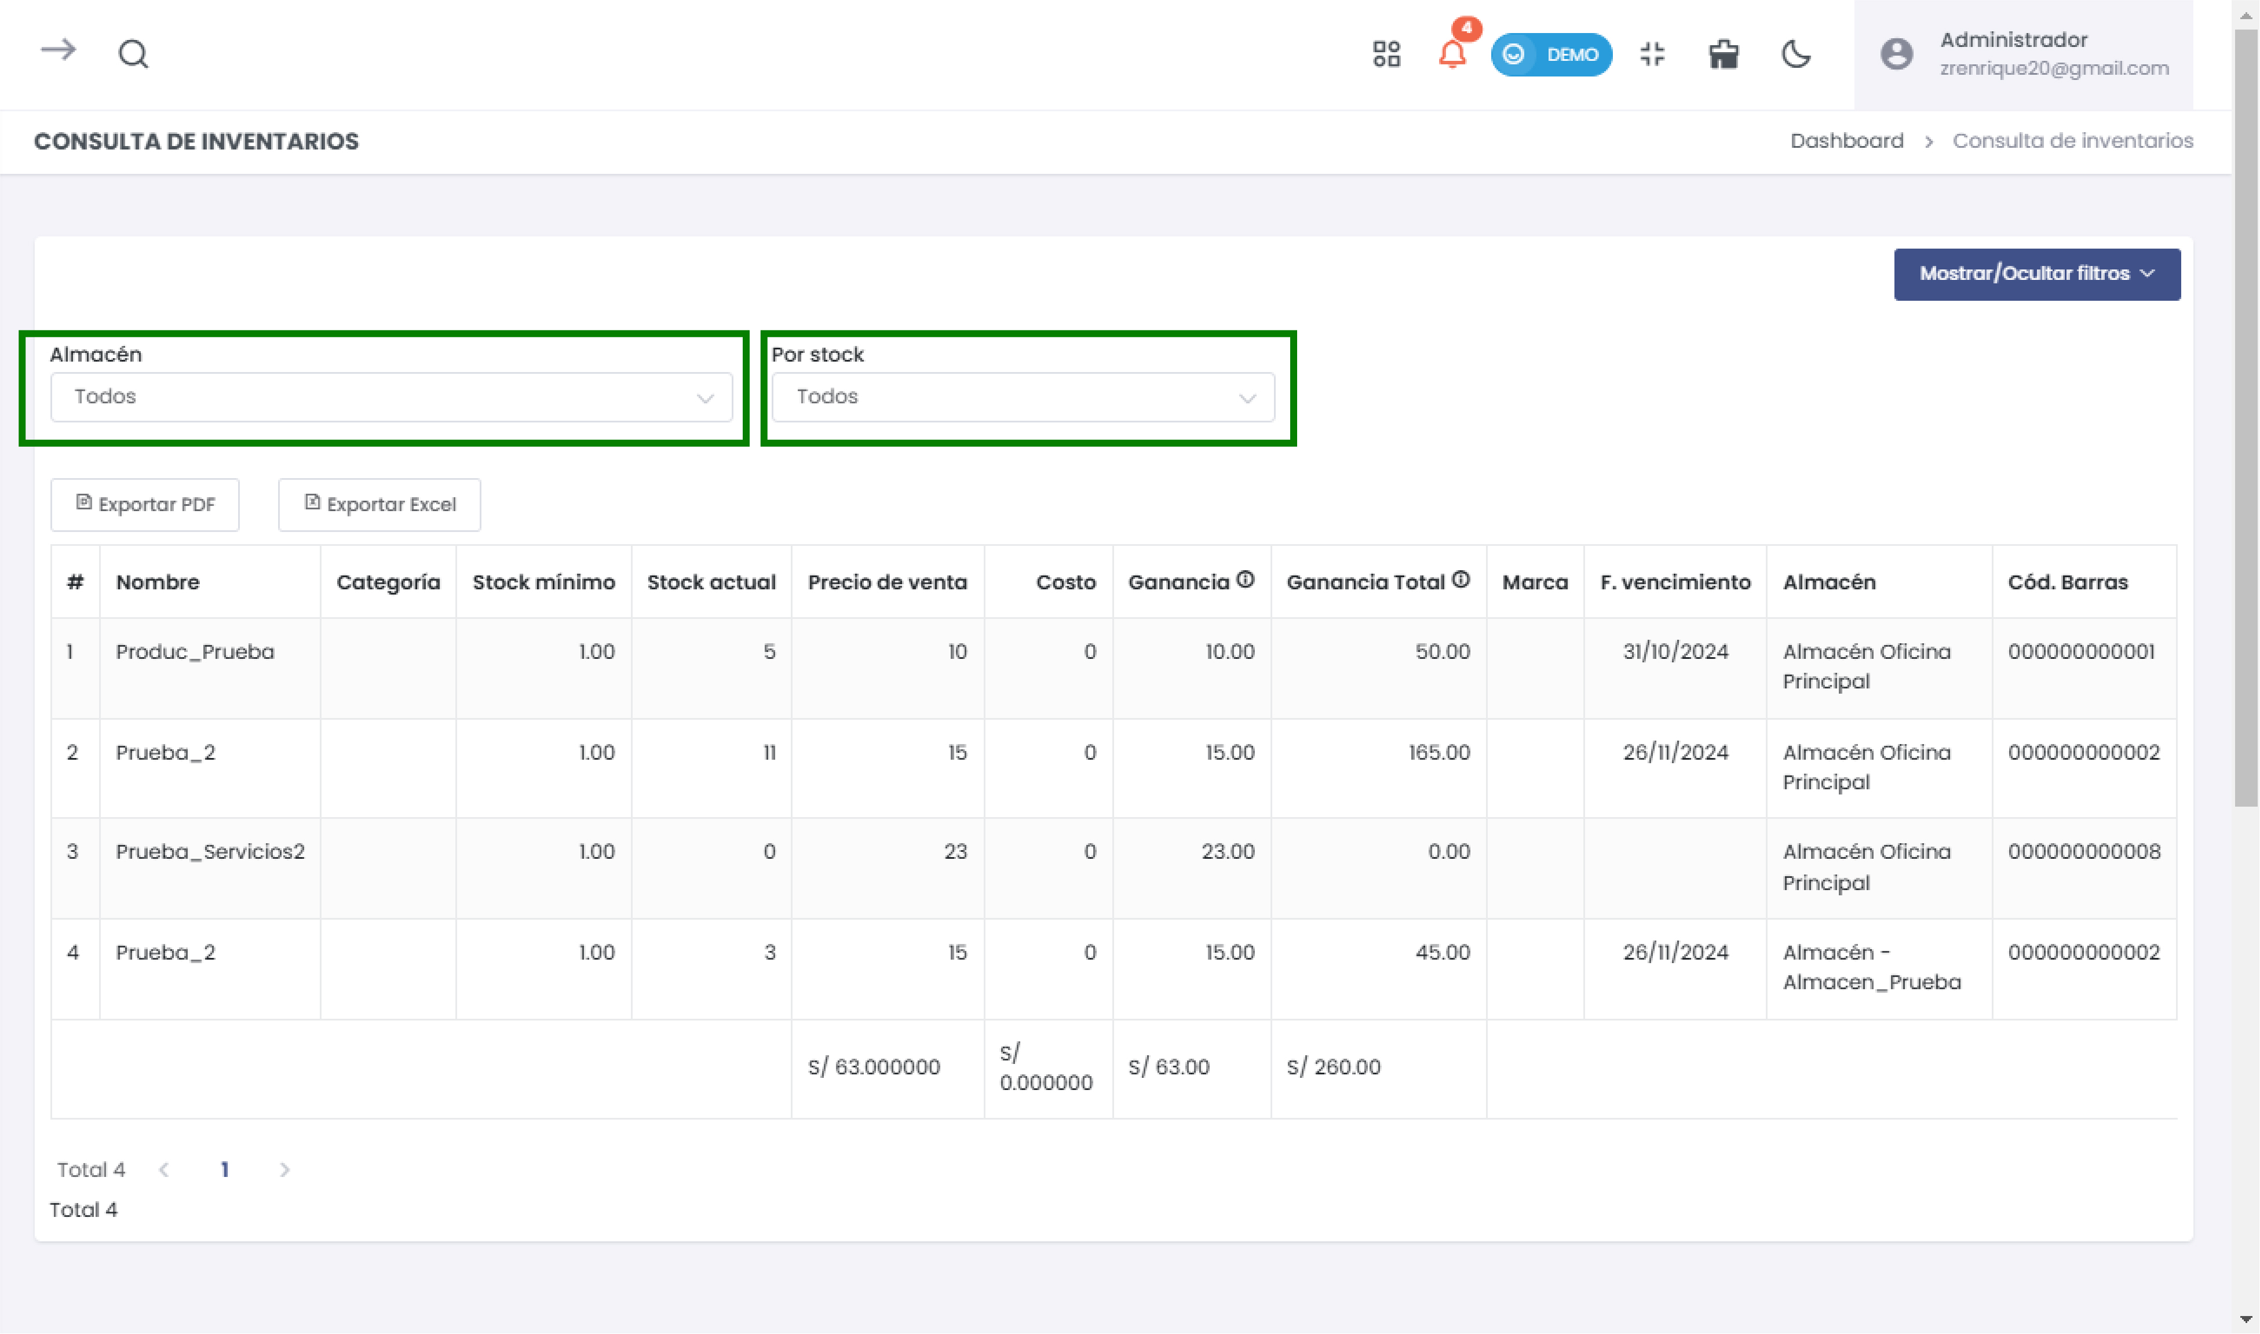Open the search magnifier icon
The image size is (2260, 1334).
133,54
